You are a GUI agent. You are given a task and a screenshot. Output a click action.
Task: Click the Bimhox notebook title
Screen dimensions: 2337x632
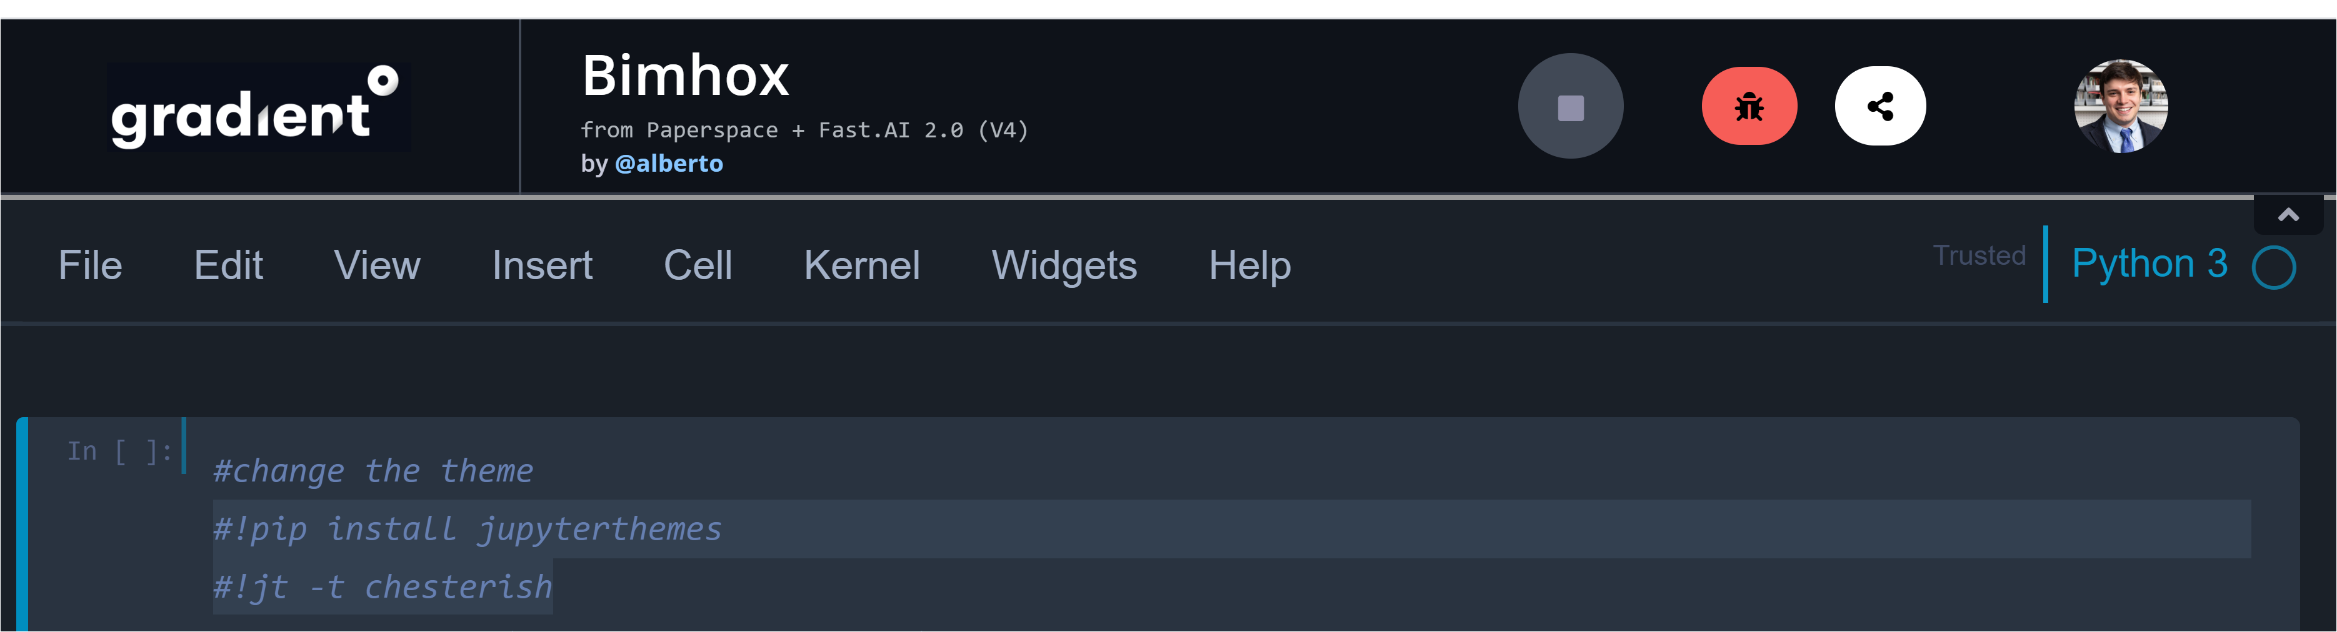coord(685,76)
